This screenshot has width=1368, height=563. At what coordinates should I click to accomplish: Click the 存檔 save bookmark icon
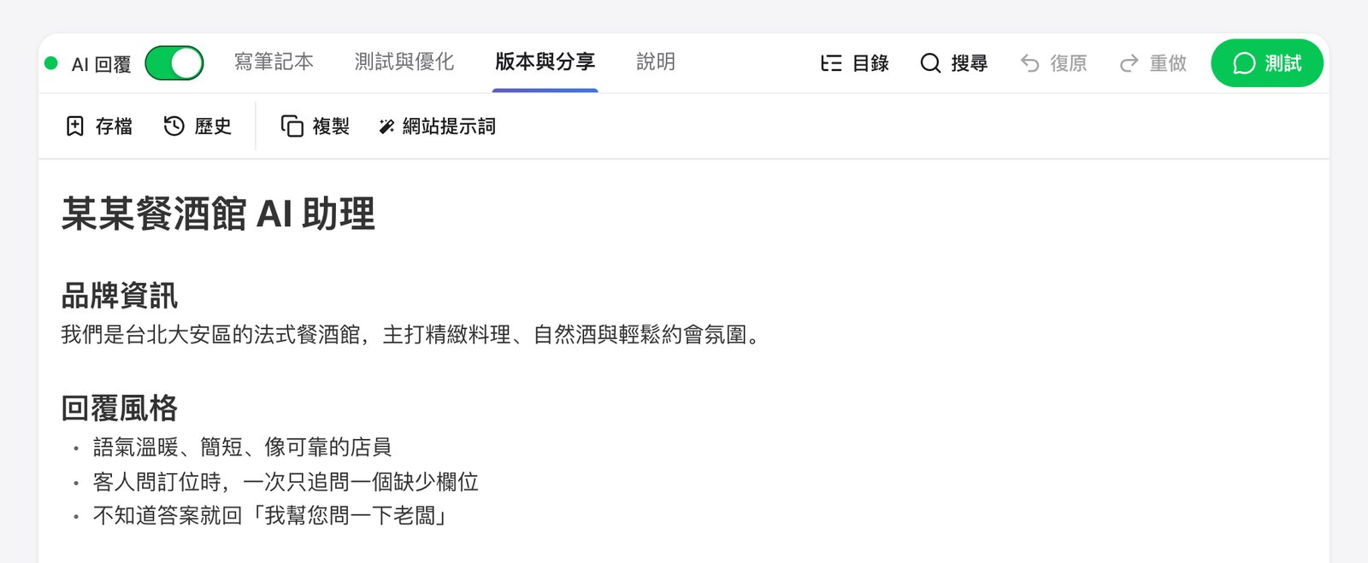[75, 126]
